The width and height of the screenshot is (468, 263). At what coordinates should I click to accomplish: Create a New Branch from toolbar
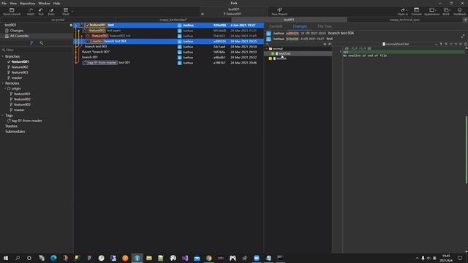point(279,12)
